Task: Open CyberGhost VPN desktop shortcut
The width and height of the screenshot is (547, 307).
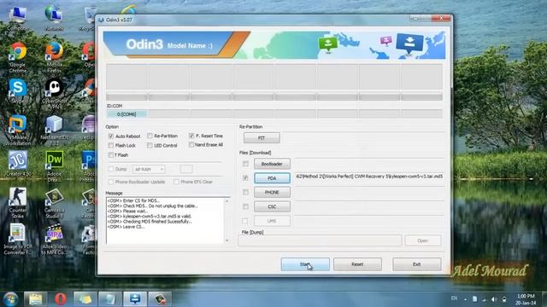Action: 54,93
